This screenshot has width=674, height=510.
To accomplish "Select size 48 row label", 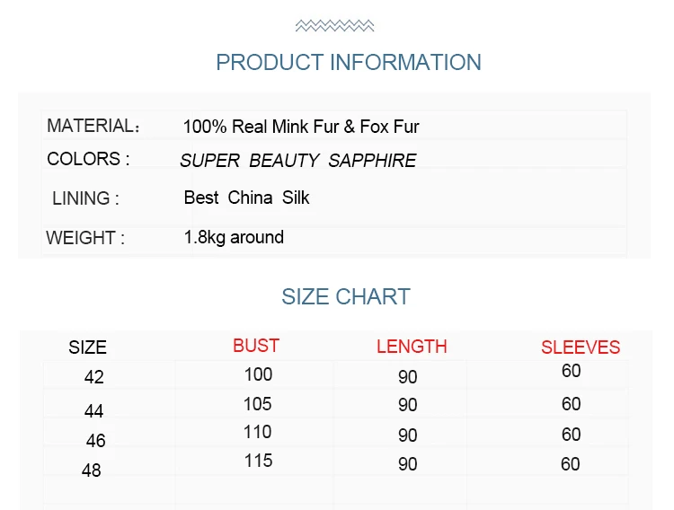I will pos(92,470).
